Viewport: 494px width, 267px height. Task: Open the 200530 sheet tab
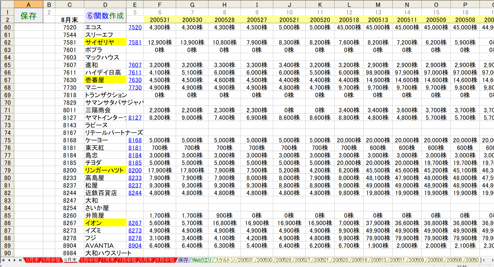click(x=264, y=260)
